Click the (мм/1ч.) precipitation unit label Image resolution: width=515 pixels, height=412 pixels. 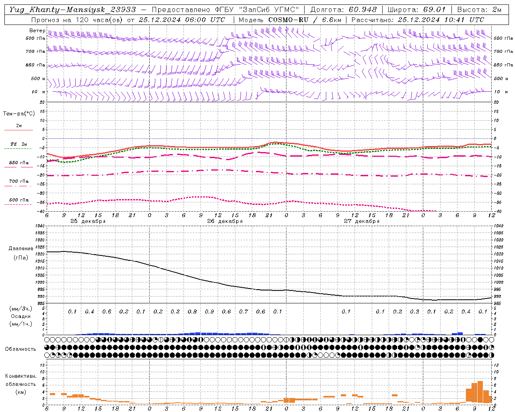click(x=21, y=324)
